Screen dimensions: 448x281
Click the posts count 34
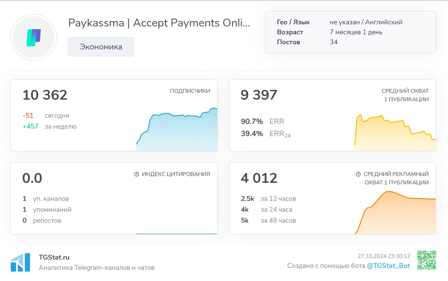334,42
